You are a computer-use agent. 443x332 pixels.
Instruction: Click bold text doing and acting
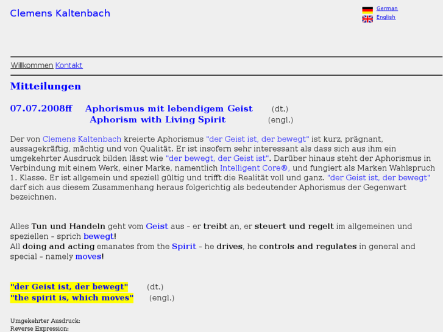tap(58, 247)
